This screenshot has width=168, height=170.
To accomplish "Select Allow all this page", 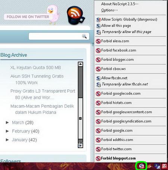I will pos(130,26).
